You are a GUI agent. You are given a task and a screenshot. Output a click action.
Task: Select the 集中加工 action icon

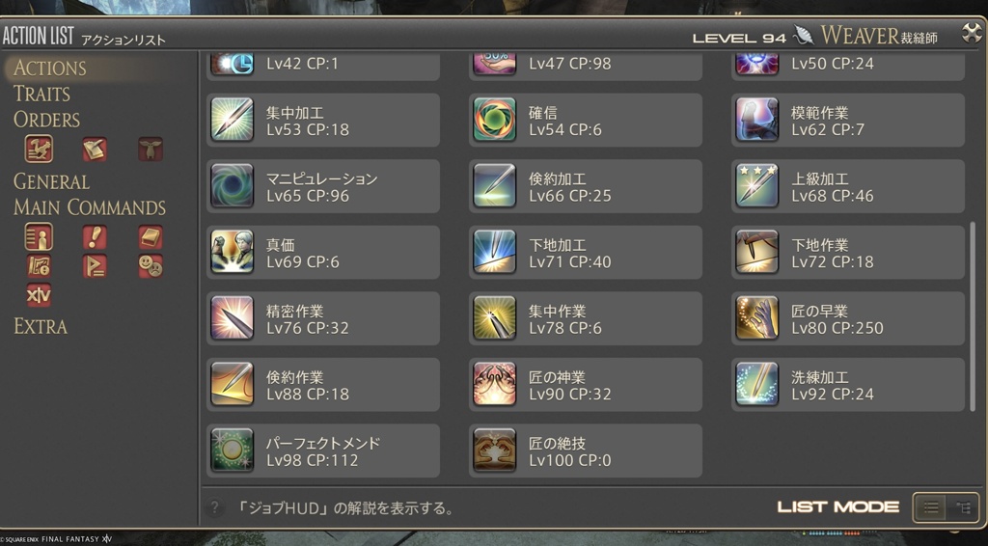pyautogui.click(x=232, y=119)
